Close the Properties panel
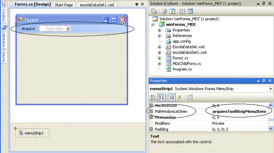The width and height of the screenshot is (274, 153). tap(270, 81)
